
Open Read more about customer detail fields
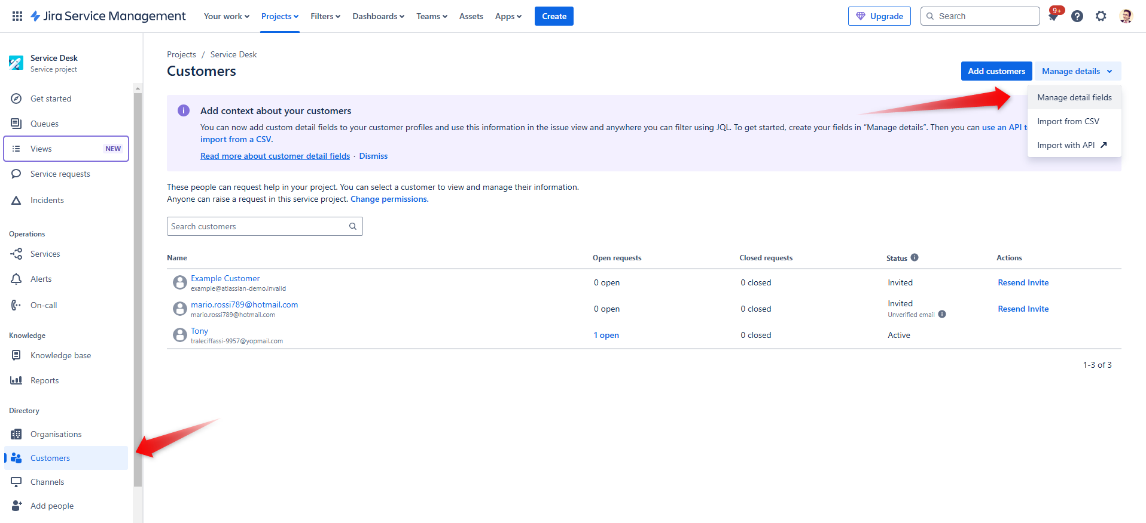pyautogui.click(x=275, y=156)
